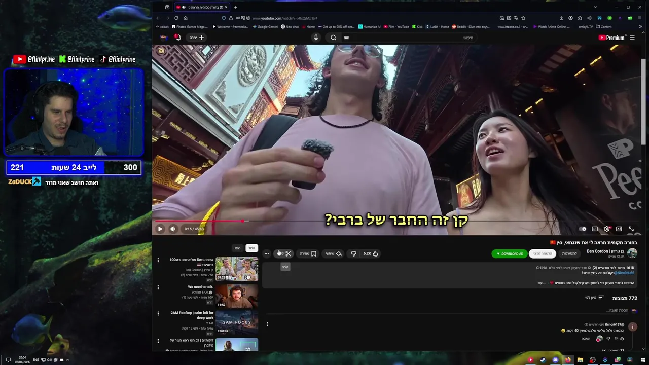Show more bookmarks with overflow chevron
Image resolution: width=649 pixels, height=365 pixels.
(x=641, y=27)
